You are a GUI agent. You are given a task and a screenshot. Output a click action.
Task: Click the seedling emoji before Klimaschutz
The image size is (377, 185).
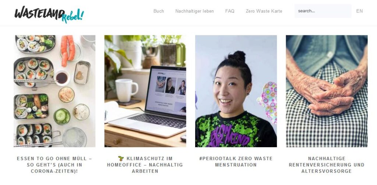point(121,159)
